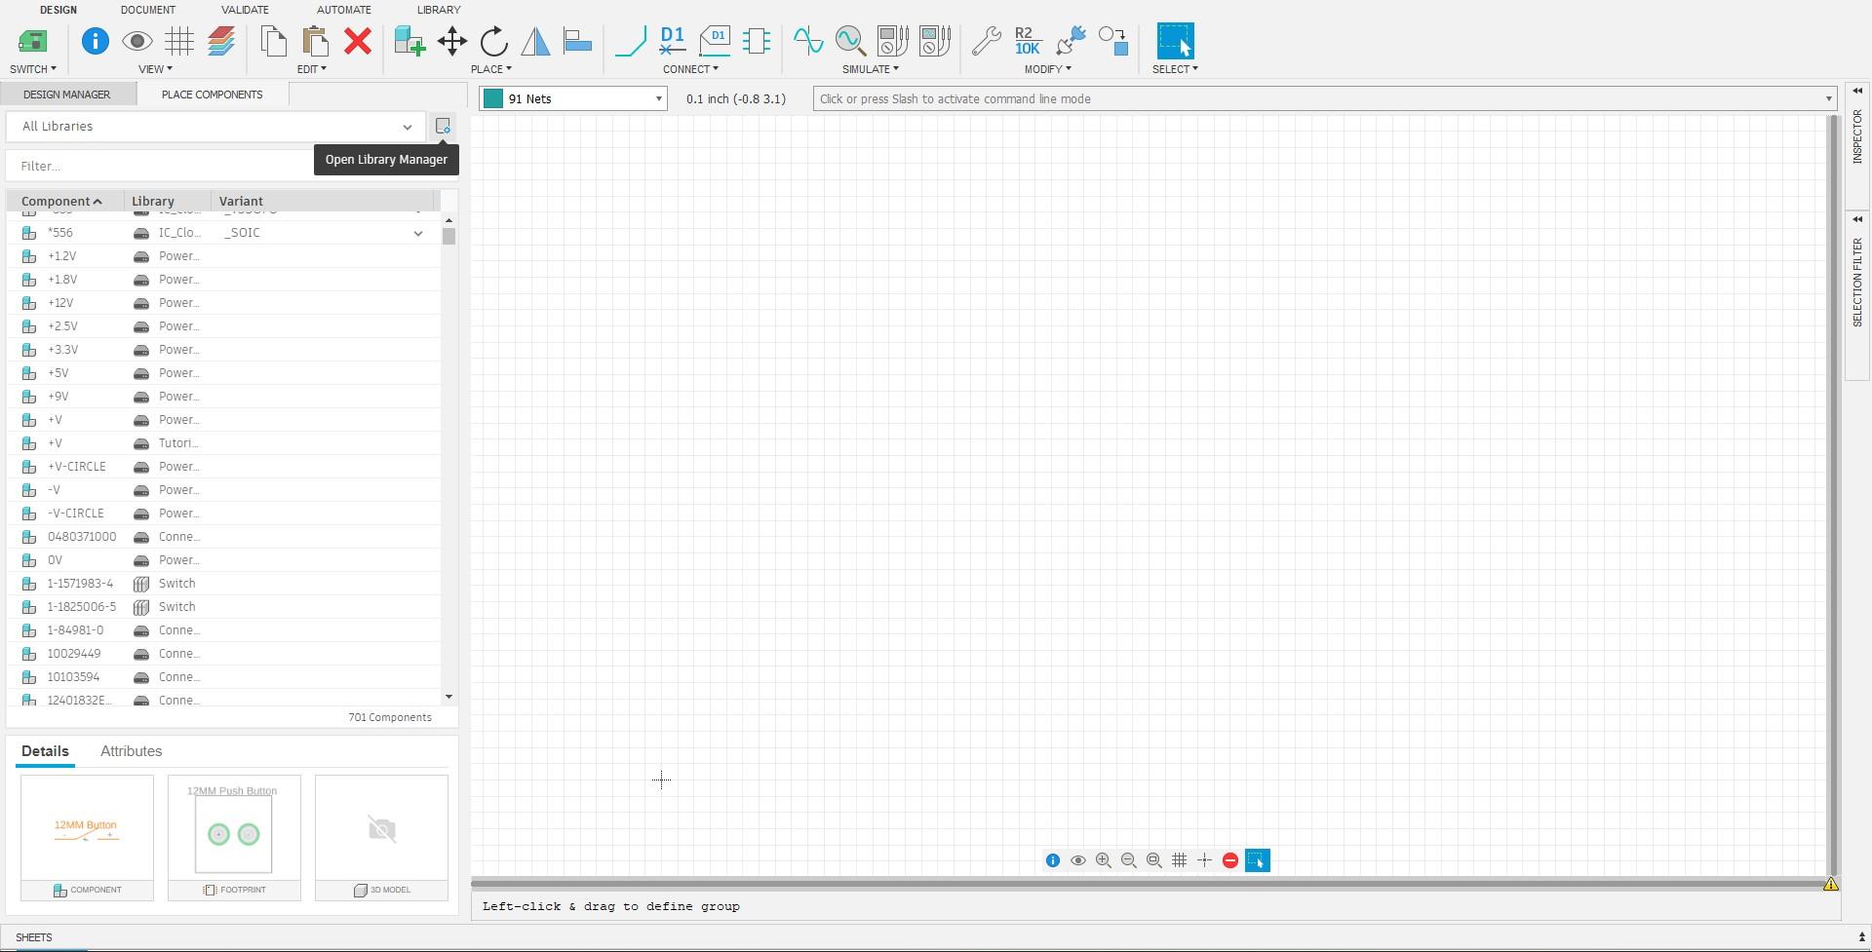Click the Copy icon in the Edit group
1872x952 pixels.
[274, 41]
